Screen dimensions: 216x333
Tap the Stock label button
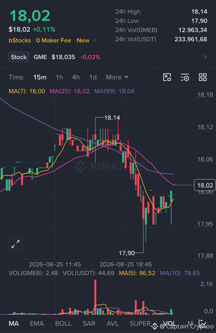tap(19, 57)
